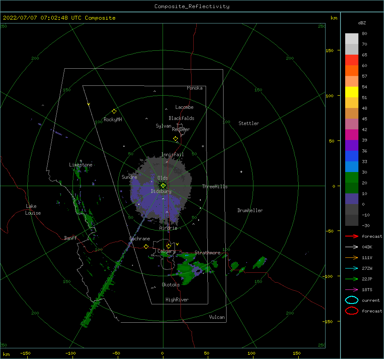This screenshot has width=384, height=359.
Task: Click the red 'forecast' ellipse icon
Action: coord(352,311)
